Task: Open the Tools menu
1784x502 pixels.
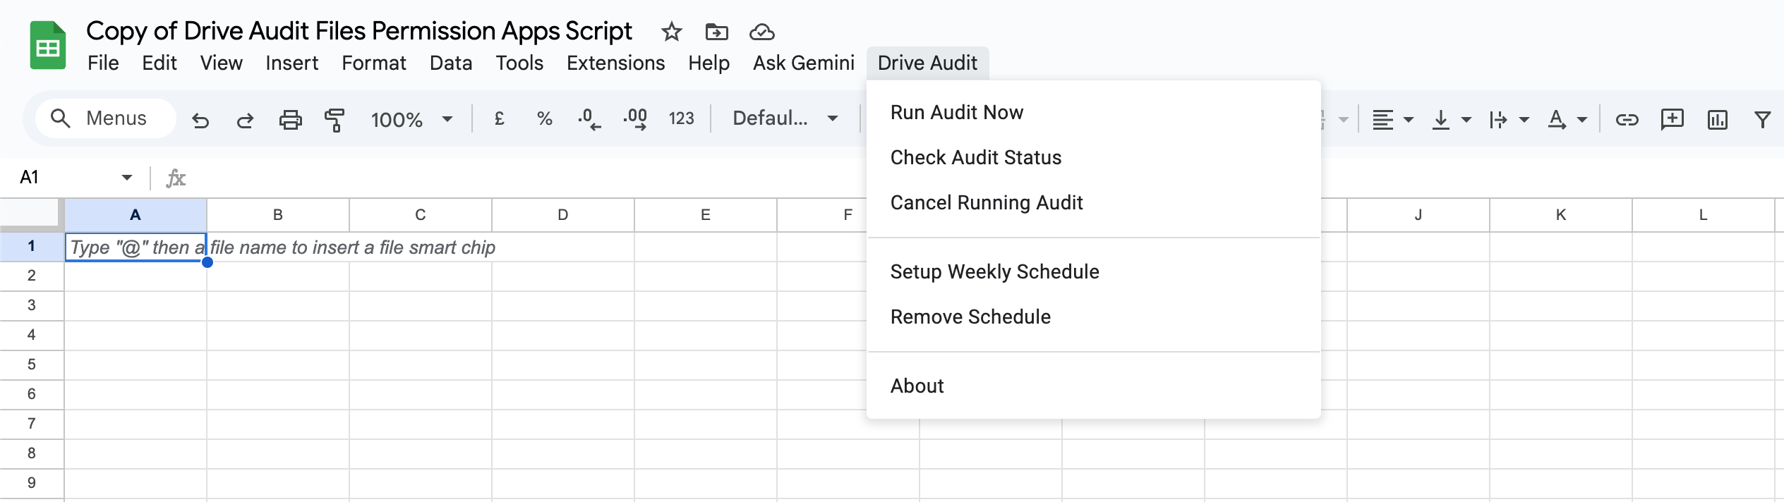Action: (x=519, y=63)
